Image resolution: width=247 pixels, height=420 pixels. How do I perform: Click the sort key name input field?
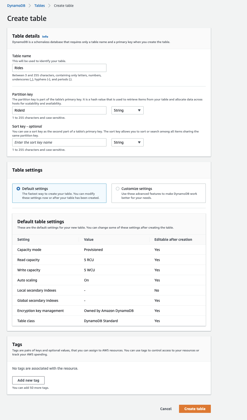(59, 142)
